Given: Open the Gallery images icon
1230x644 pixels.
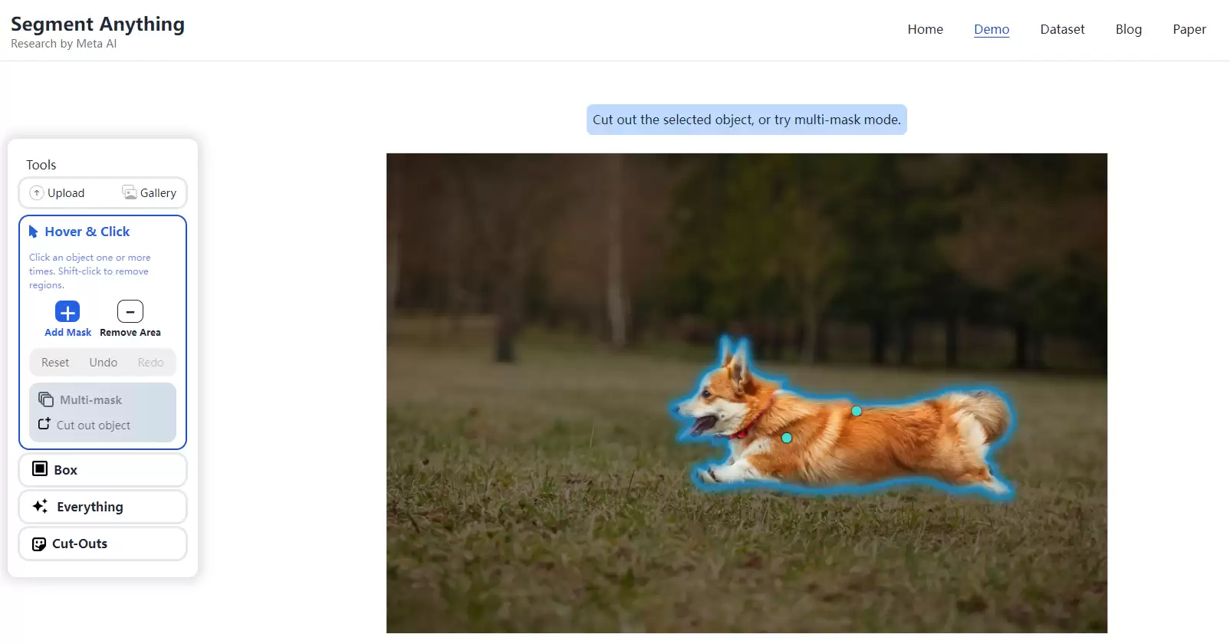Looking at the screenshot, I should [130, 192].
